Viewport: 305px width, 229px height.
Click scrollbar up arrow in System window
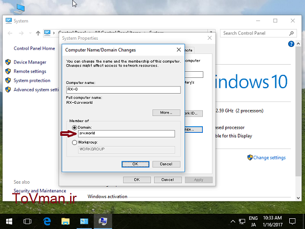tap(298, 44)
